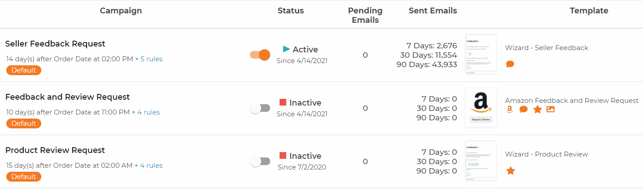Click the Sent Emails column header
The image size is (643, 191).
[433, 11]
